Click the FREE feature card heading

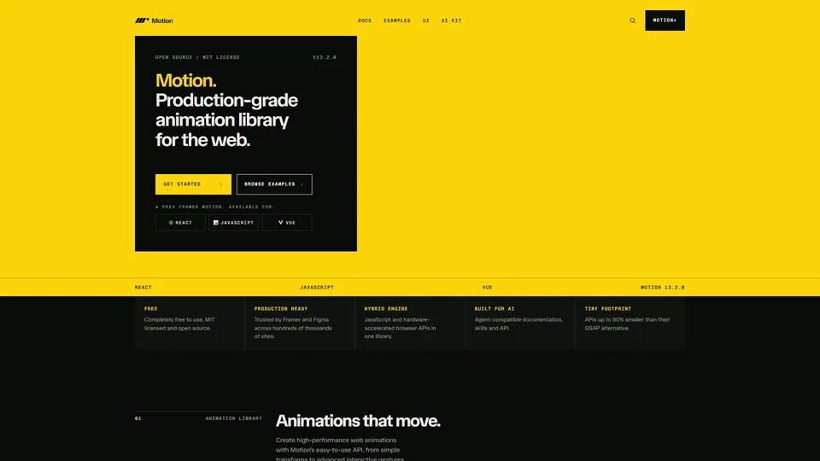point(150,309)
